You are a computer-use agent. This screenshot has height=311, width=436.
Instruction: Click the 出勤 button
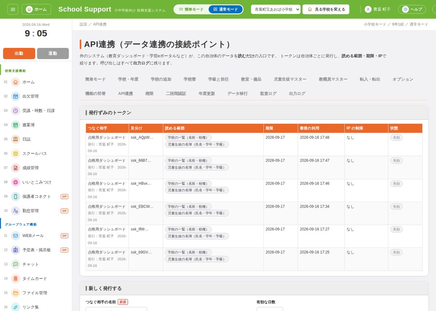19,53
